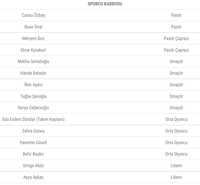Click on İlkin Aydın's name
This screenshot has width=200, height=185.
click(x=33, y=85)
